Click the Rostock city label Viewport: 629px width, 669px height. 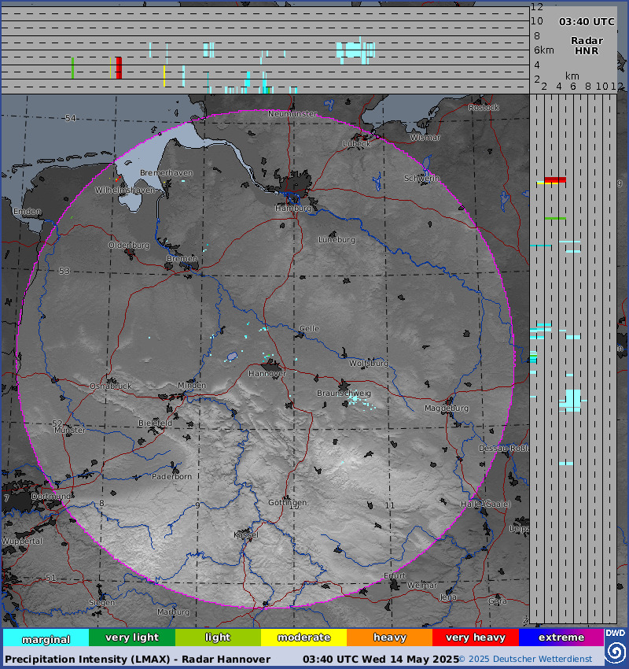click(x=484, y=108)
